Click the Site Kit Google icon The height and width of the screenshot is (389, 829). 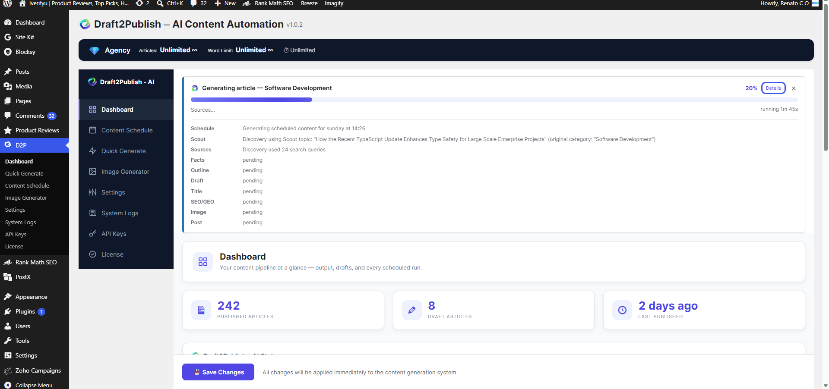[x=8, y=37]
